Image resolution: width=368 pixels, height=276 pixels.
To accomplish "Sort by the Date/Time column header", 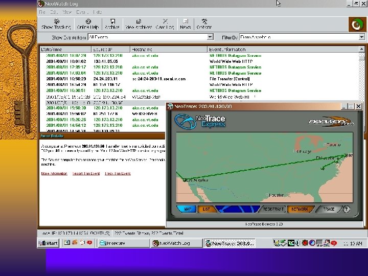I will [65, 49].
